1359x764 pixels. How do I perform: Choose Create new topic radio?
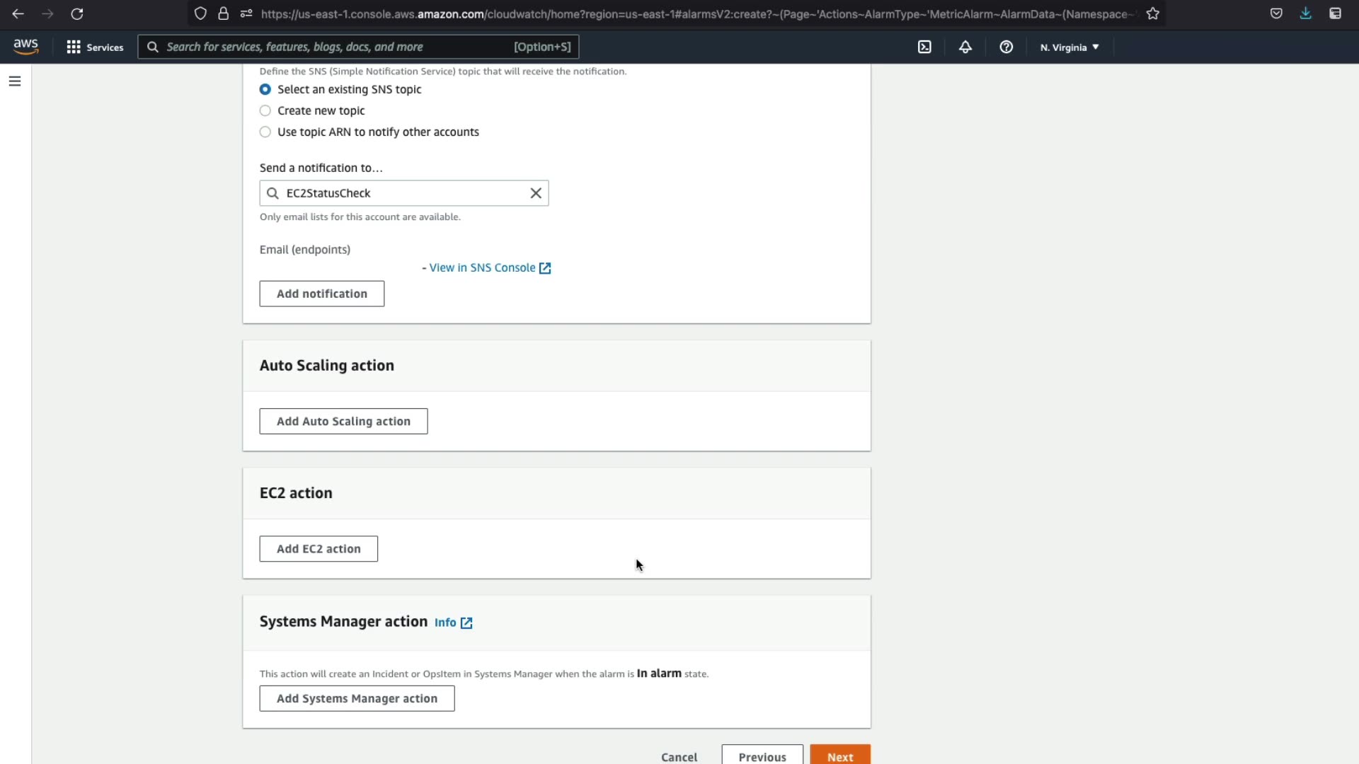[265, 110]
